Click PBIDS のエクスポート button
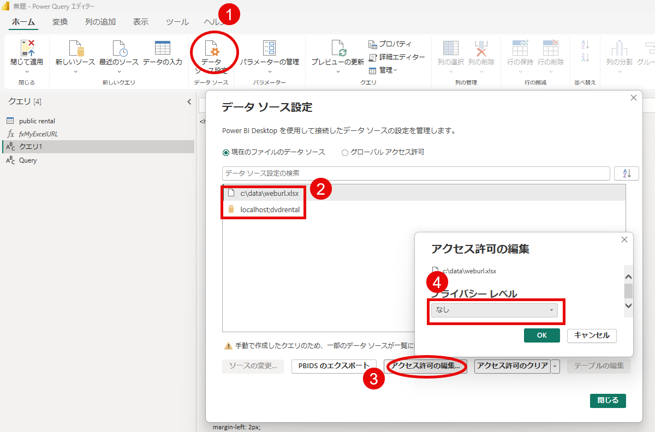 334,366
